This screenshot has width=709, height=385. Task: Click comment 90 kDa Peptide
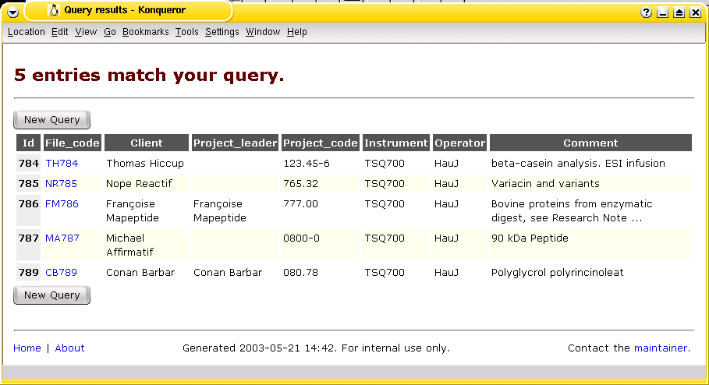[530, 238]
